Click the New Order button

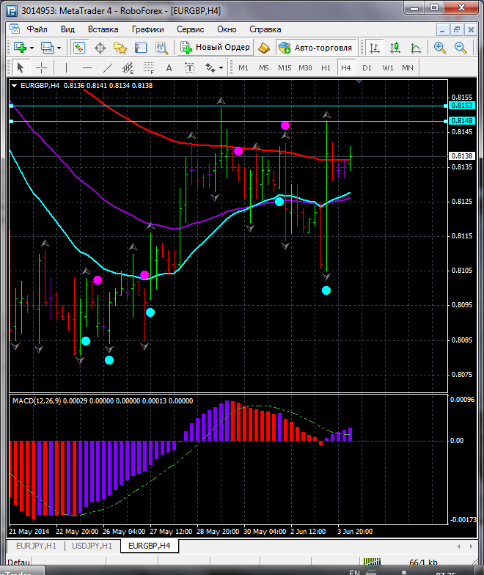(216, 48)
